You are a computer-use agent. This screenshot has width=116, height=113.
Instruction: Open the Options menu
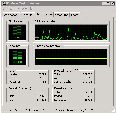14,8
